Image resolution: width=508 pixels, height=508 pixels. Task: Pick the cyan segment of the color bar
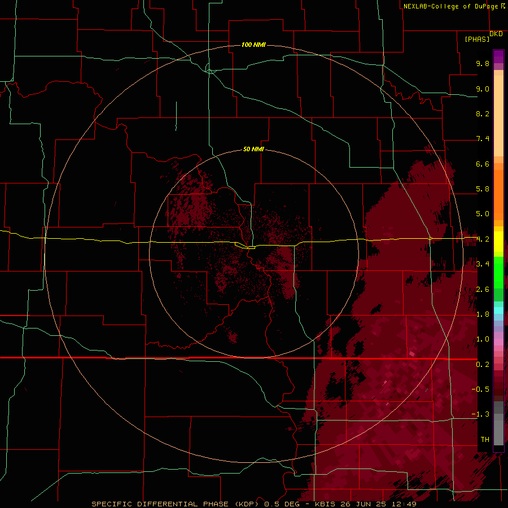[x=498, y=310]
